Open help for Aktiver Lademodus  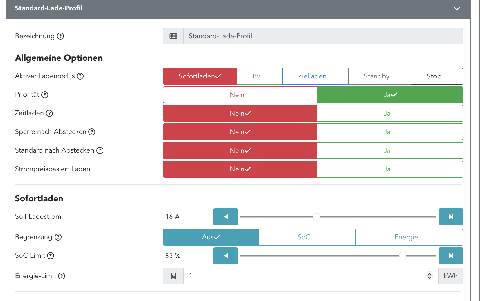pos(80,76)
